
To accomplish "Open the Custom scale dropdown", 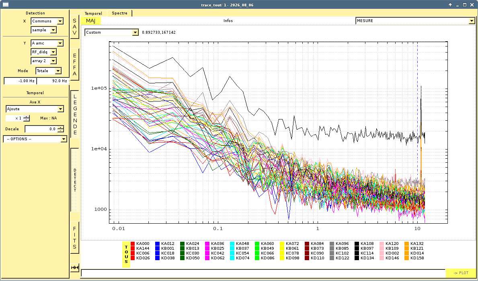I will [x=112, y=32].
